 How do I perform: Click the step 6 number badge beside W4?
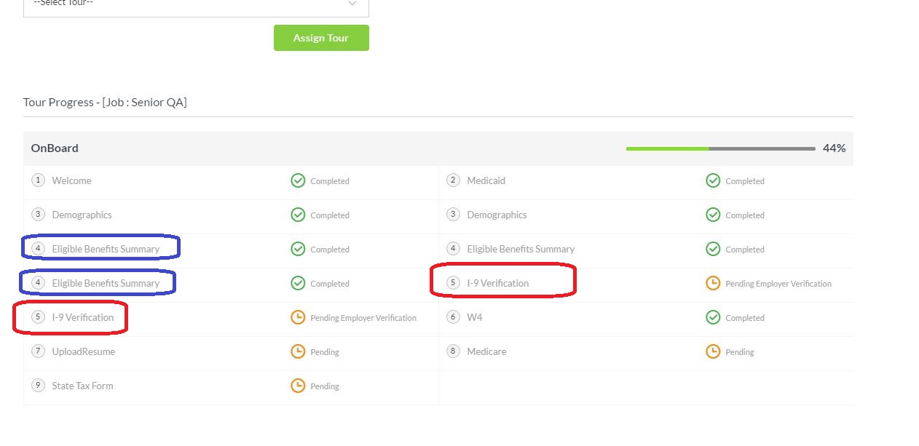pyautogui.click(x=453, y=317)
